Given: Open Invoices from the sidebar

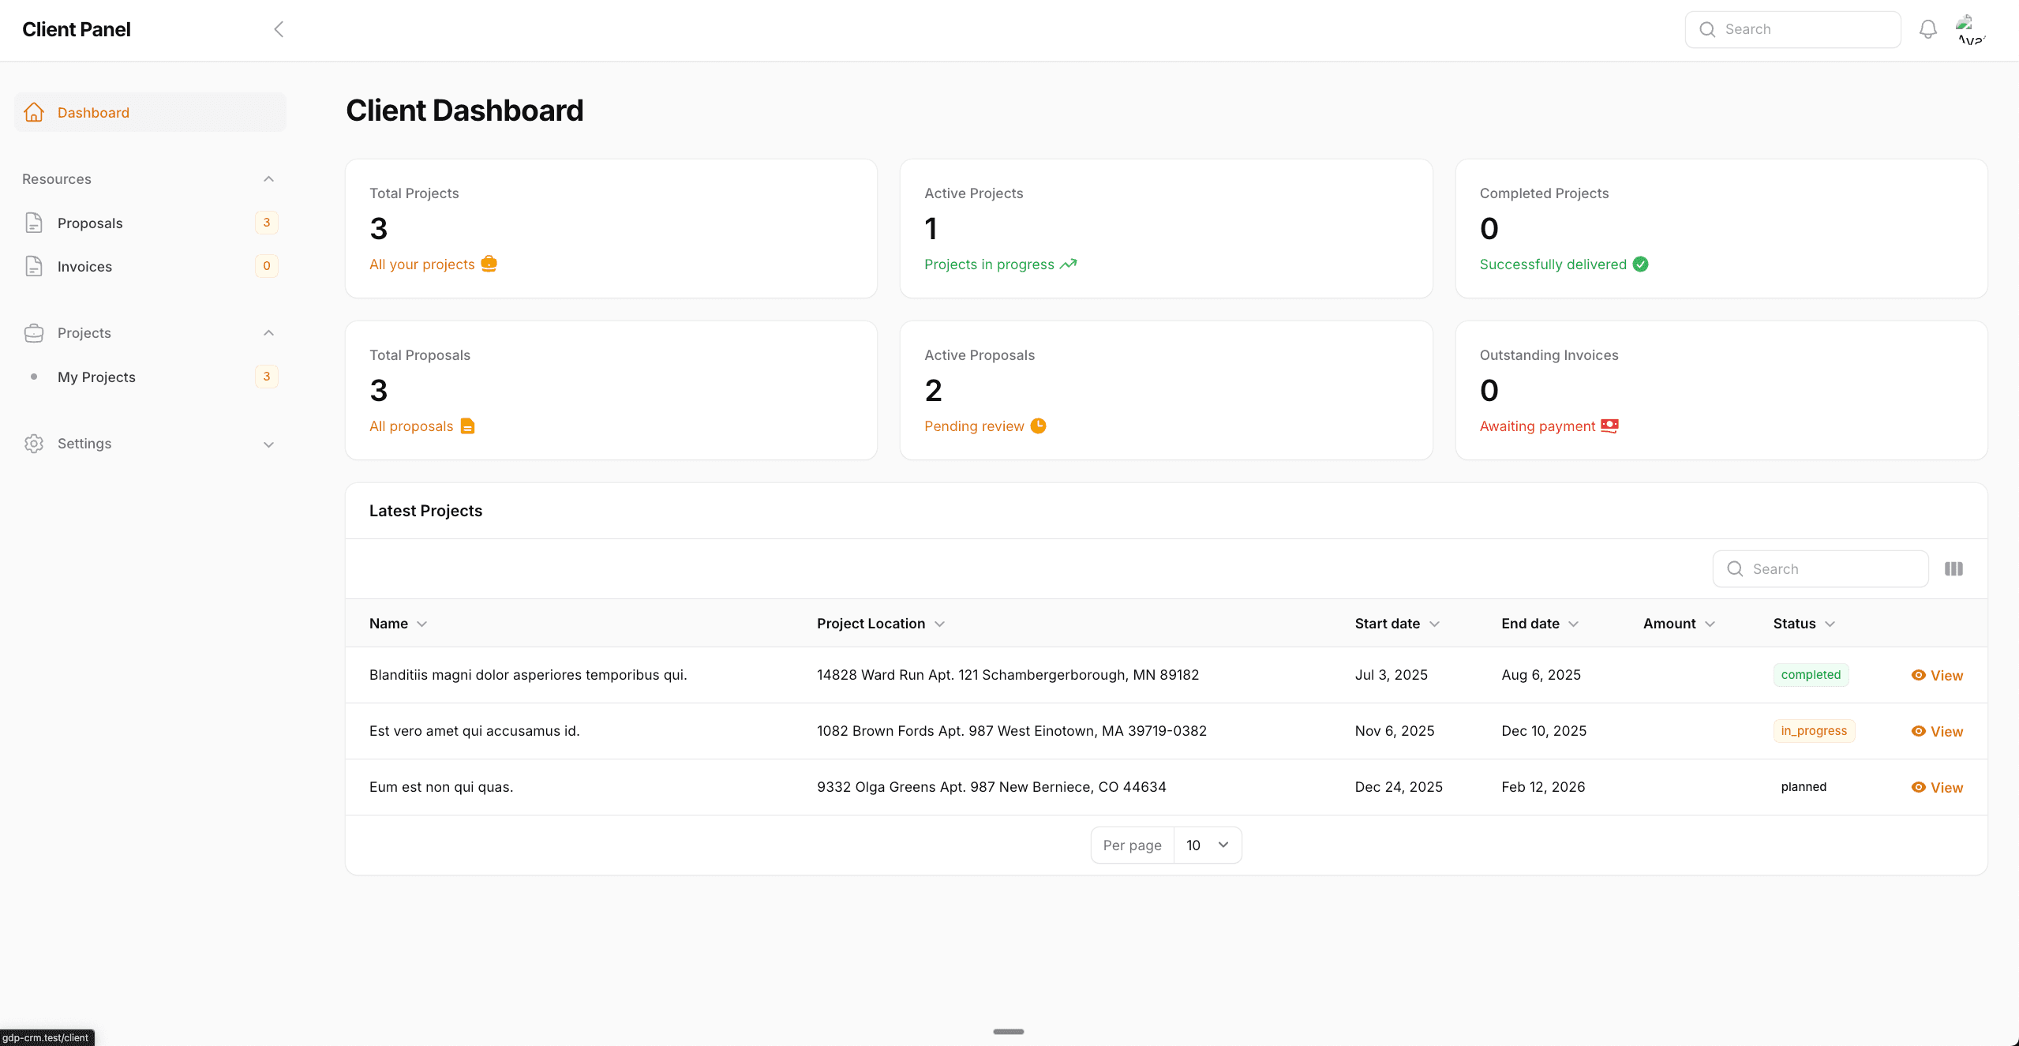Looking at the screenshot, I should click(x=84, y=266).
